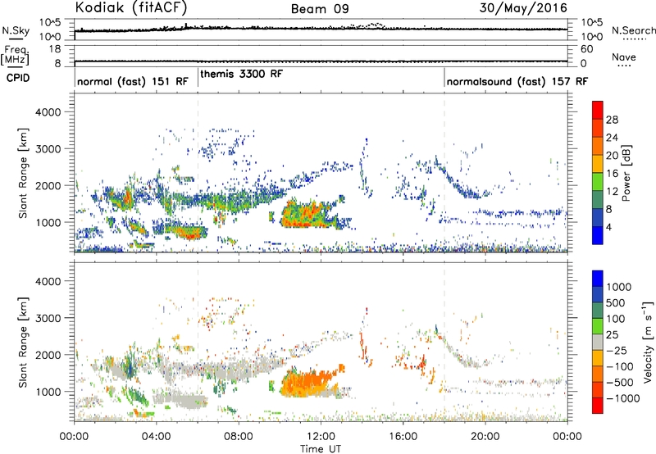
Task: Click the '4000' tick of the power panel
Action: [48, 112]
